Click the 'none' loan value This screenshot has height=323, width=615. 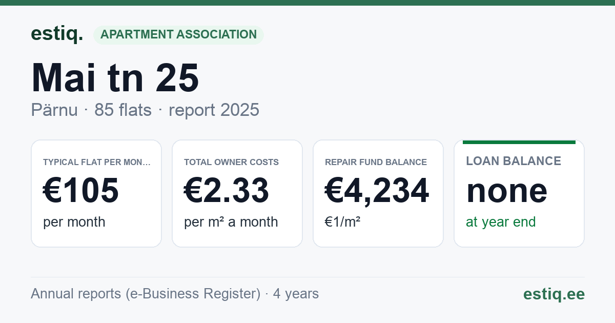click(507, 190)
